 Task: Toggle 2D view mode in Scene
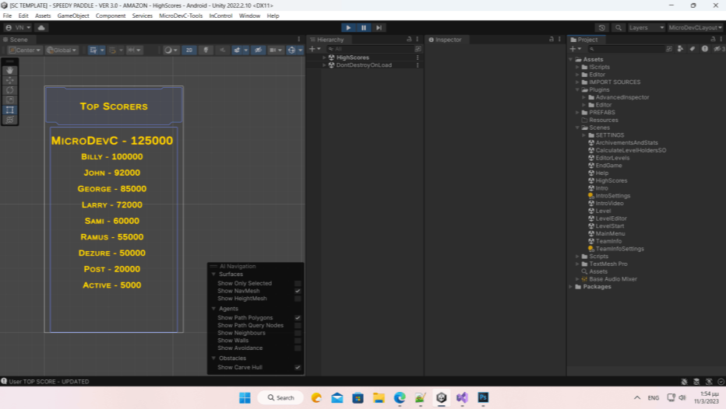click(189, 51)
